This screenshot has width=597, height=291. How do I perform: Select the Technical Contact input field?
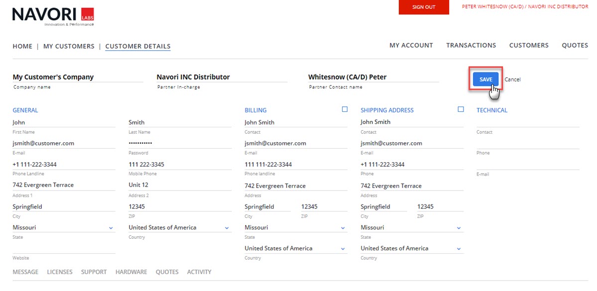click(x=527, y=122)
